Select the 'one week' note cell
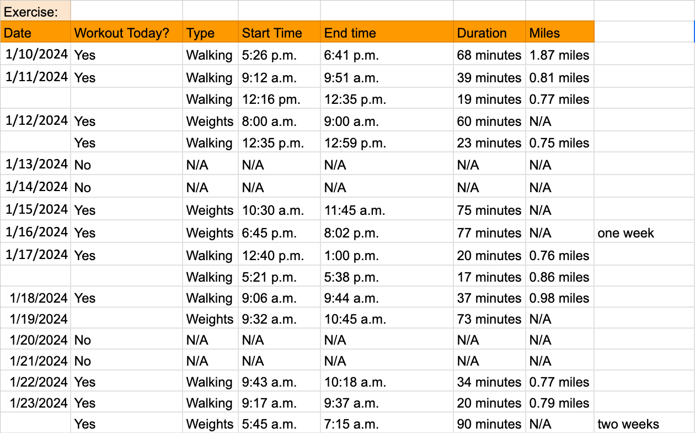This screenshot has width=695, height=433. point(644,232)
